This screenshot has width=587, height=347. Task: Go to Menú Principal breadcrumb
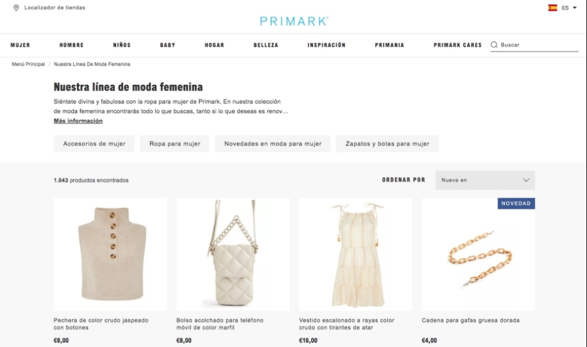[x=29, y=64]
